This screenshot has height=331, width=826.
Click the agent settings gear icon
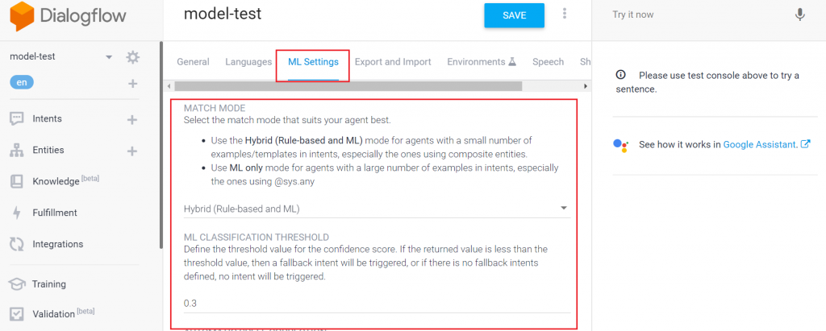(133, 57)
